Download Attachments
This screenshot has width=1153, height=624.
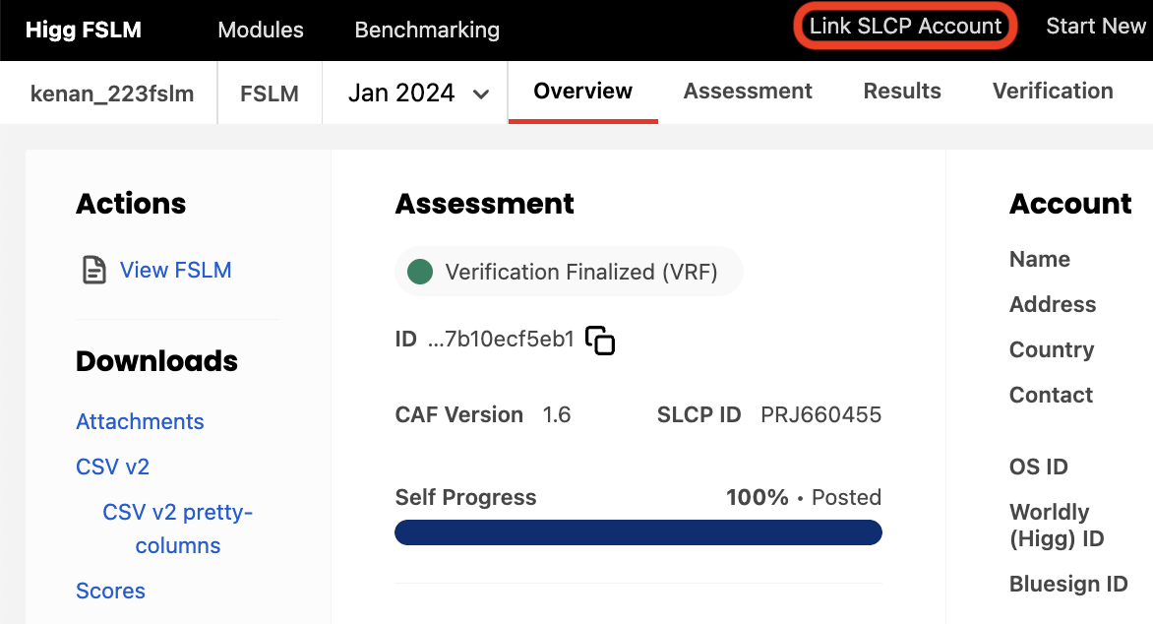click(140, 421)
